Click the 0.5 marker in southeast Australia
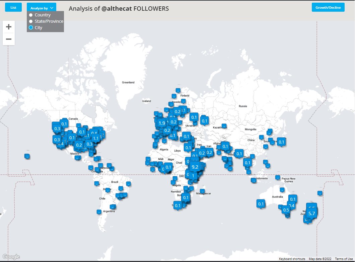The image size is (355, 262). click(x=286, y=210)
